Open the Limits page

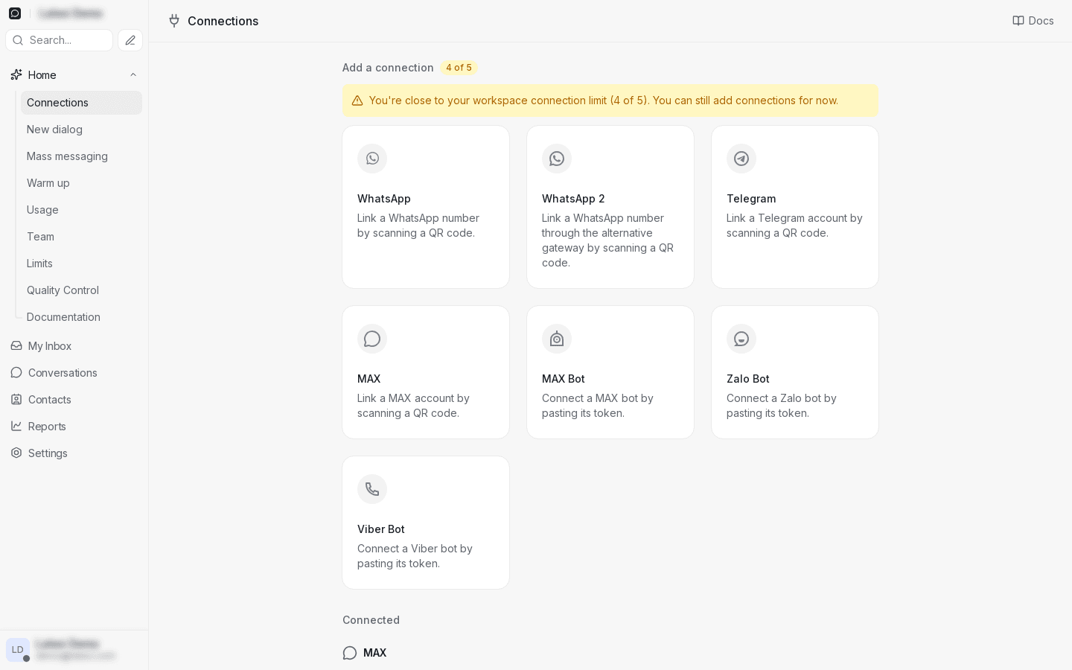pyautogui.click(x=81, y=264)
